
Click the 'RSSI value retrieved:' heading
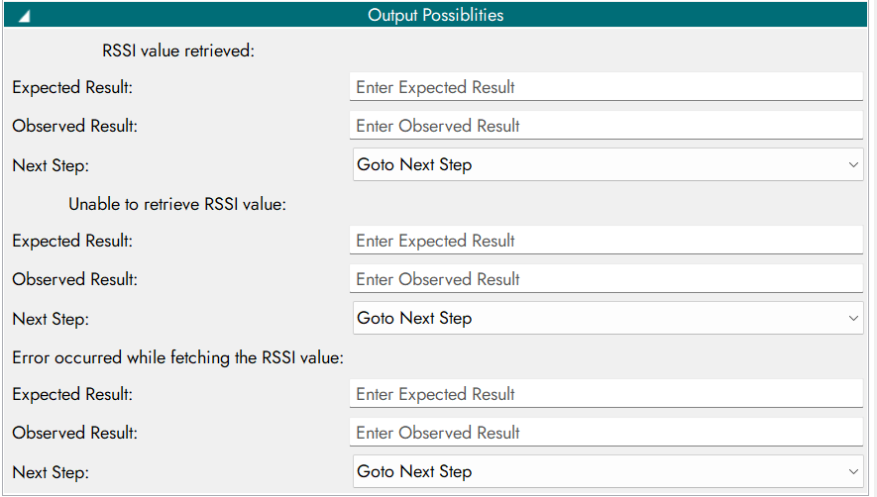(x=178, y=50)
